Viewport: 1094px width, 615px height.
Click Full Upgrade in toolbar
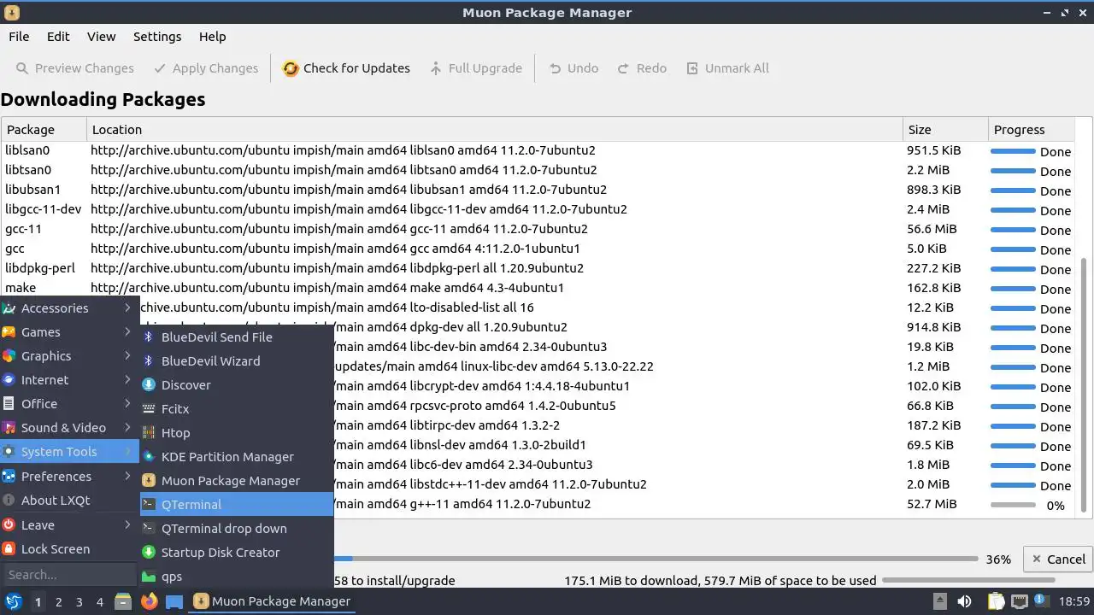(476, 68)
